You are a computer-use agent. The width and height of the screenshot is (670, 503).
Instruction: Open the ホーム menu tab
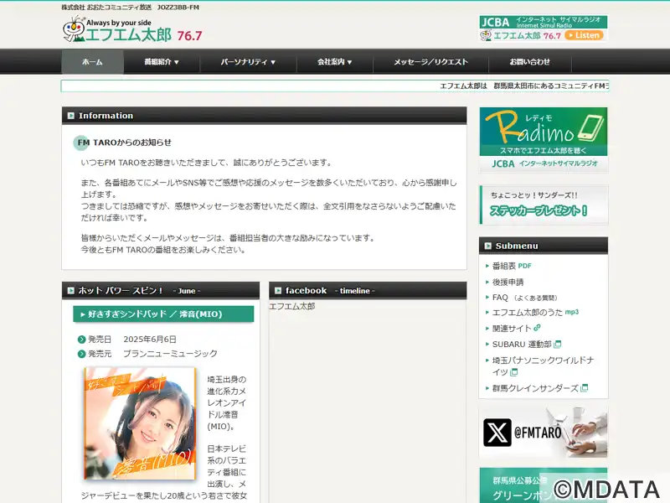tap(92, 62)
